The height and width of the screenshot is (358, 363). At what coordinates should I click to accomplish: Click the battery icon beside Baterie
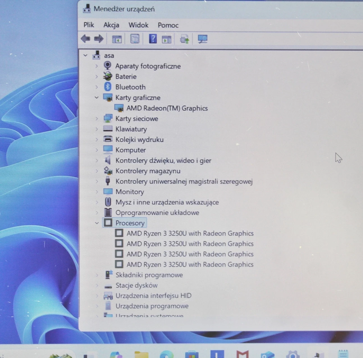coord(108,76)
